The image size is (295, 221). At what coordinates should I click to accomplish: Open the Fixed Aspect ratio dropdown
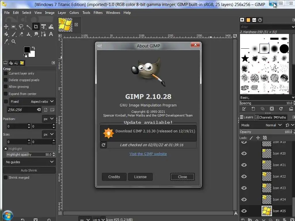[x=32, y=102]
